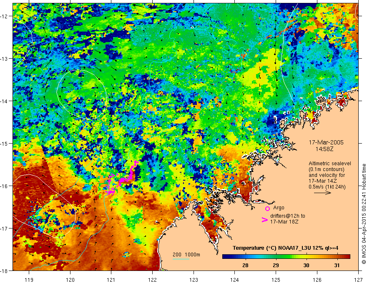Click the longitude label '123'
Image resolution: width=367 pixels, height=283 pixels.
[194, 280]
